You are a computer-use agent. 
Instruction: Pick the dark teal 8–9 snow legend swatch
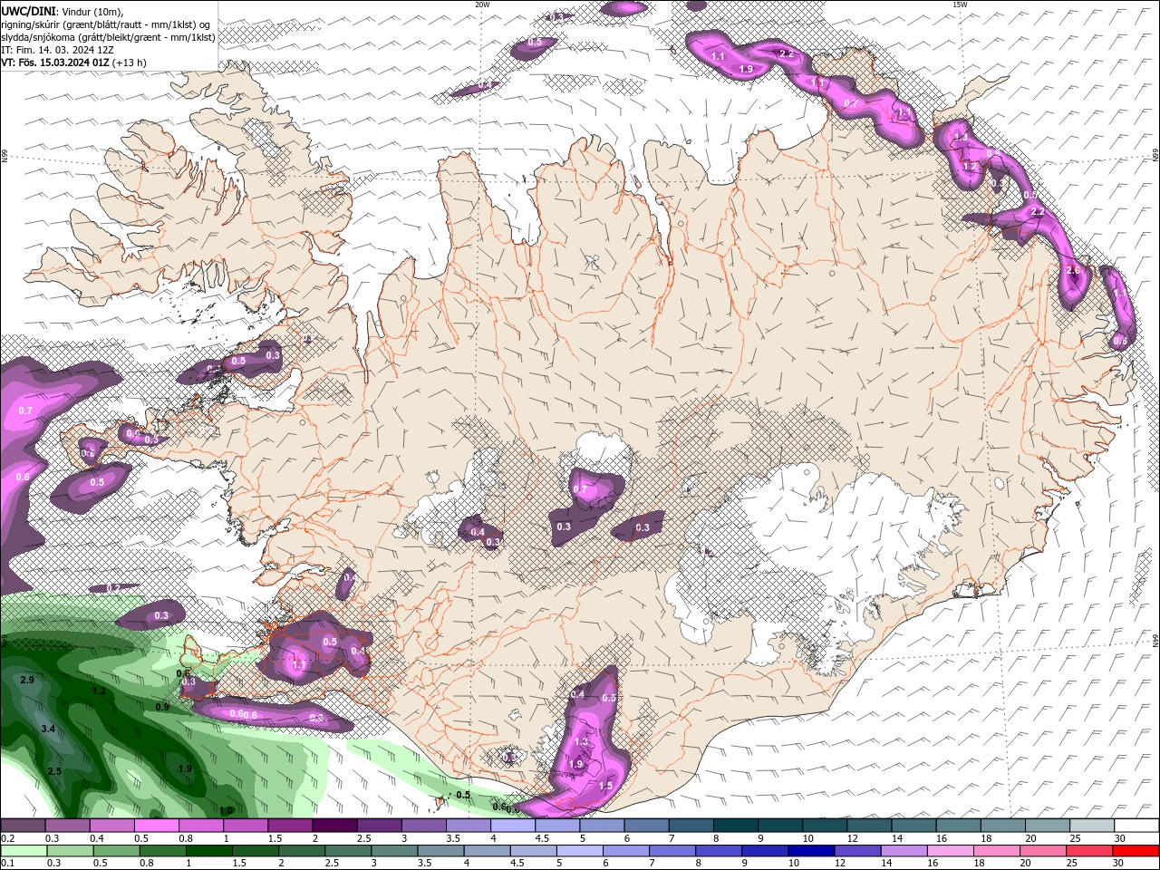click(x=736, y=826)
